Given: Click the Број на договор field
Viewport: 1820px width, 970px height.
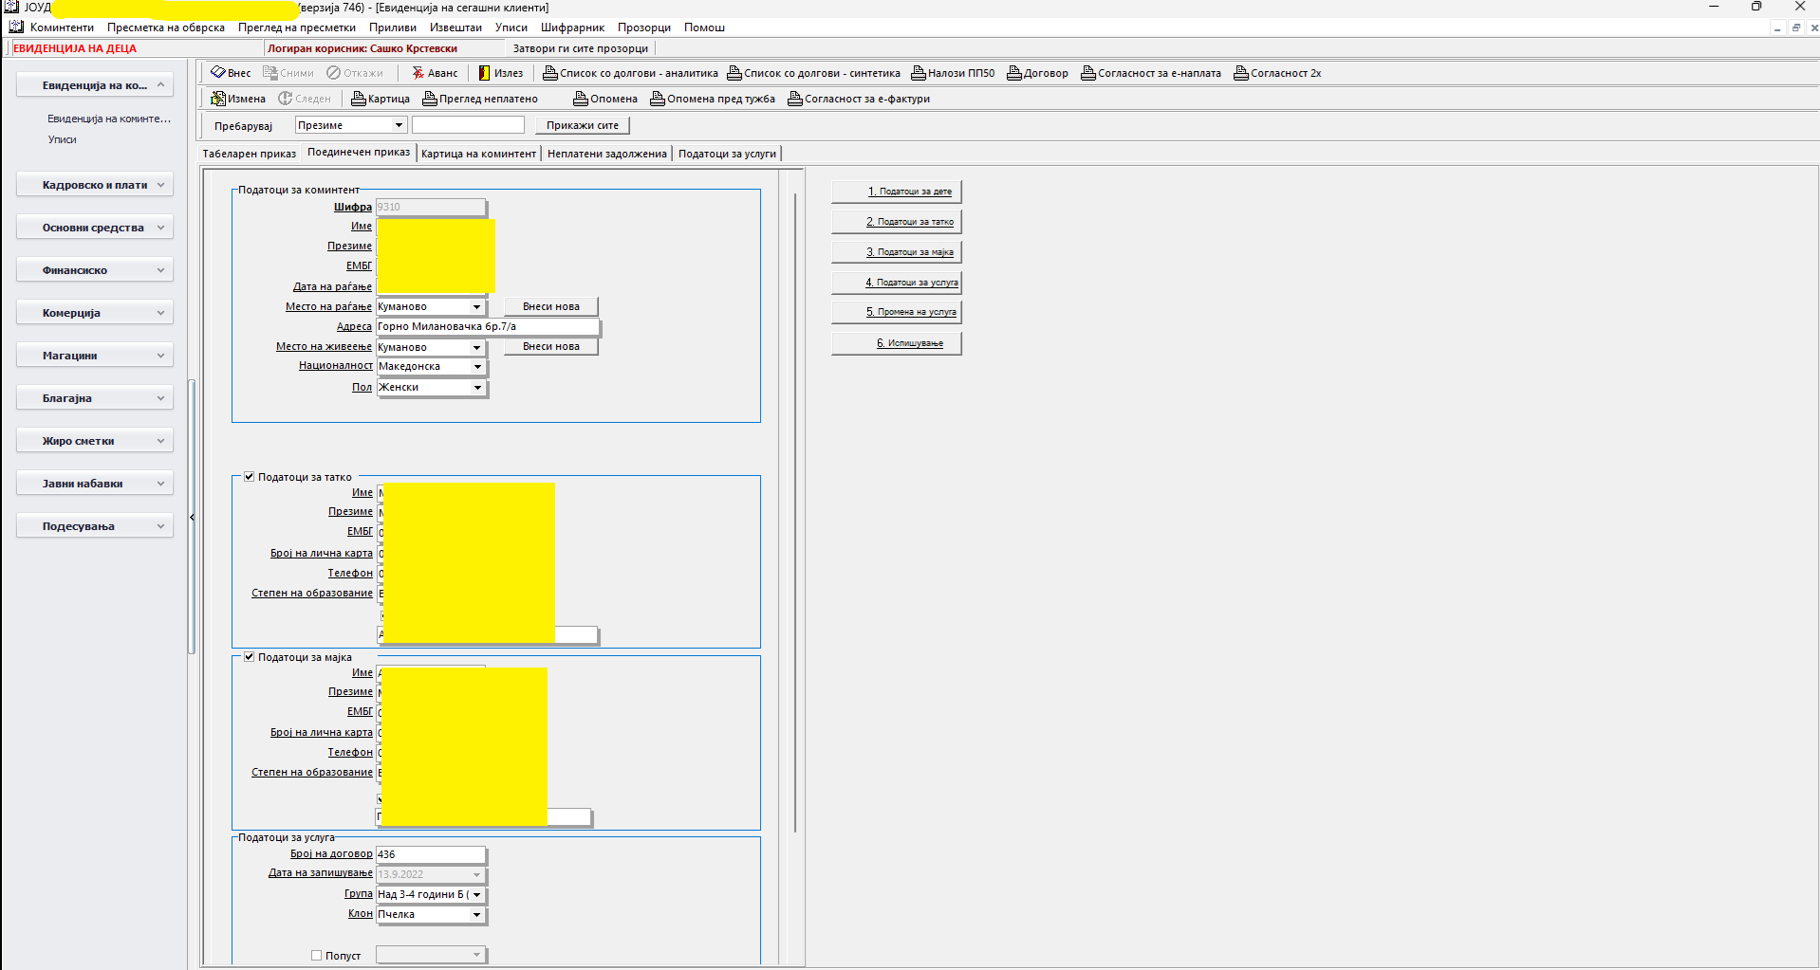Looking at the screenshot, I should click(431, 854).
